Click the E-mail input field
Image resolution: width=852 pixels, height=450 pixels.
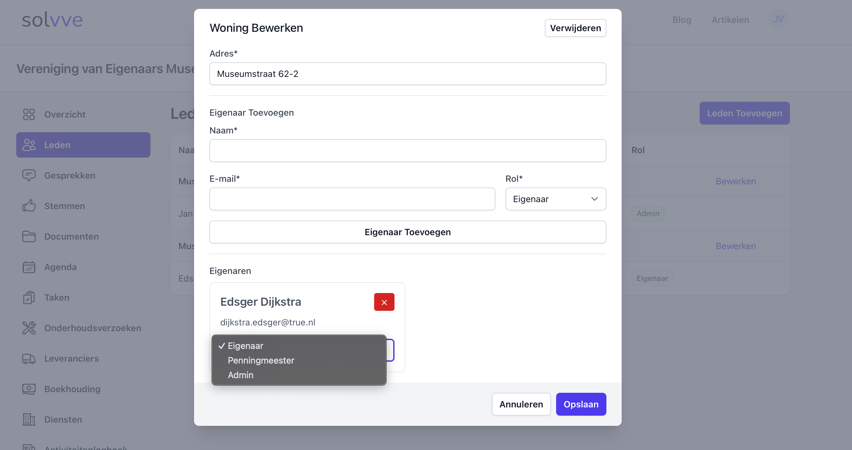click(x=352, y=199)
